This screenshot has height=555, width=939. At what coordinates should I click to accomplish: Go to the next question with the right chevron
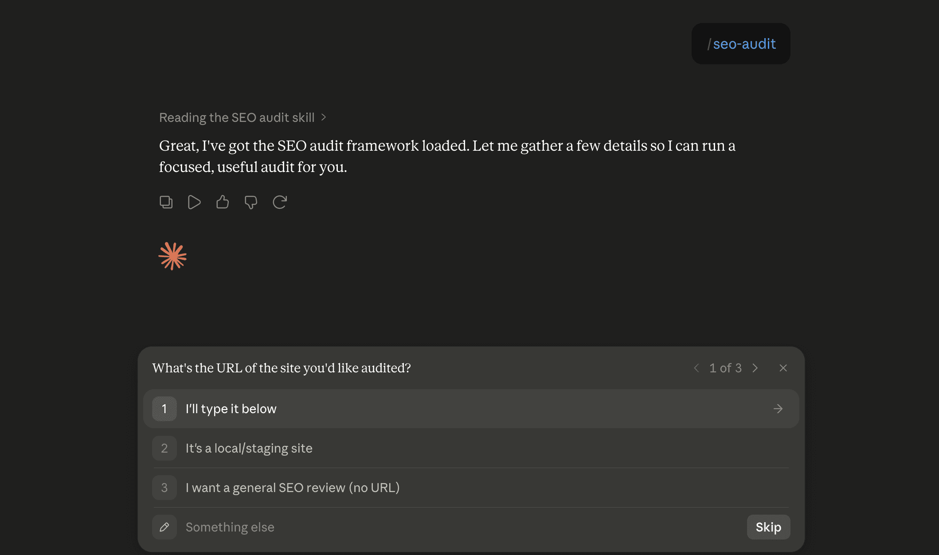pos(755,368)
